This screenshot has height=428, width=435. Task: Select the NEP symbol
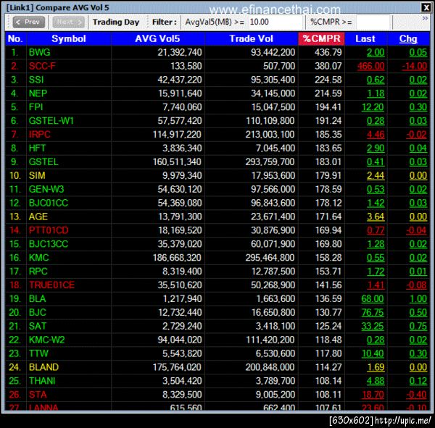click(38, 93)
